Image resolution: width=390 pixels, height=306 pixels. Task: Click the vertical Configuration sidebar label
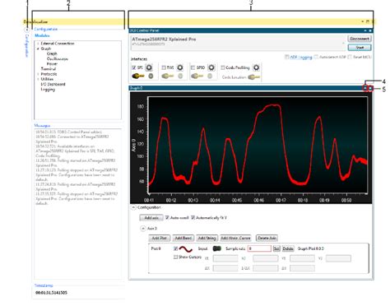click(x=27, y=45)
